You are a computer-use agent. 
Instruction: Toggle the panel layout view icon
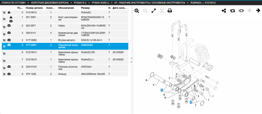click(241, 11)
